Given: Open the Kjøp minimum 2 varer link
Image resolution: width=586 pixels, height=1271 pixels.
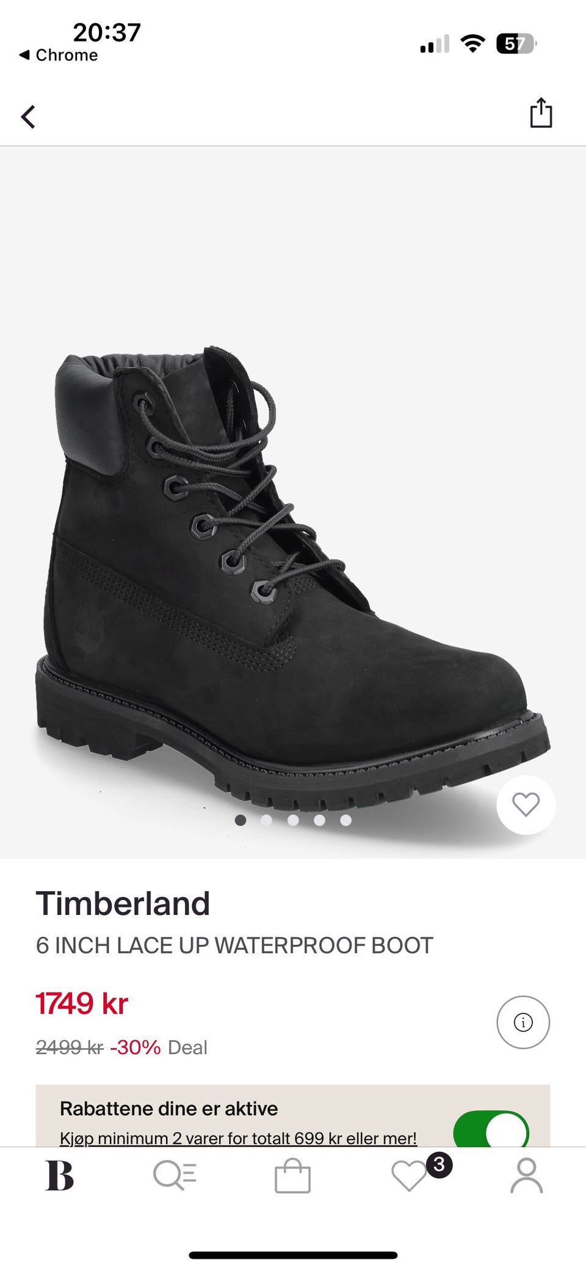Looking at the screenshot, I should [x=238, y=1138].
